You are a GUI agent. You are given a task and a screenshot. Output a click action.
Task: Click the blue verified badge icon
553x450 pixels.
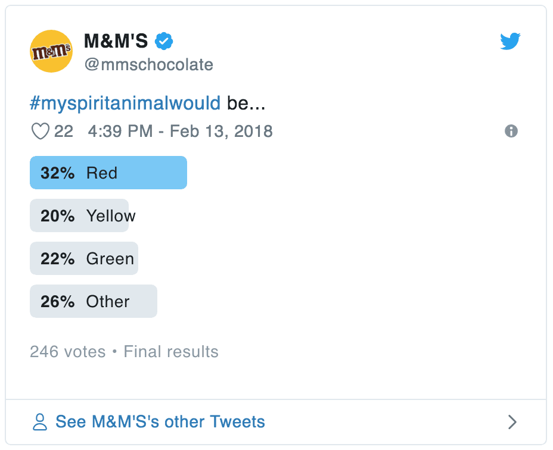[164, 41]
